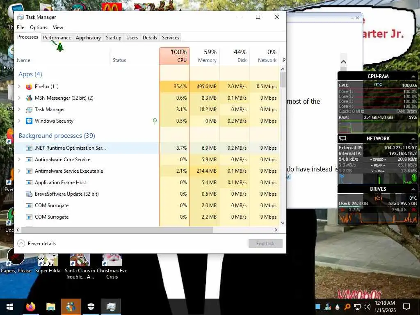Click the Christmas Eve Crisis desktop shortcut
The width and height of the screenshot is (420, 315).
click(112, 267)
